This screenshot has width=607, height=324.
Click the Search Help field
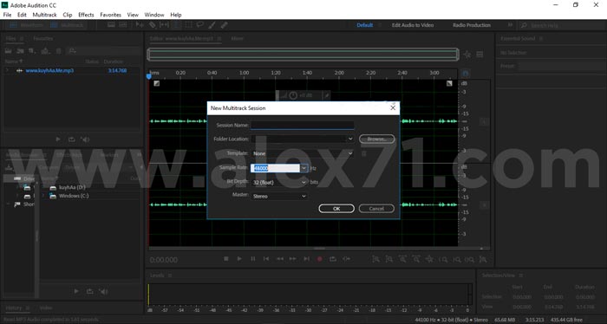click(562, 25)
